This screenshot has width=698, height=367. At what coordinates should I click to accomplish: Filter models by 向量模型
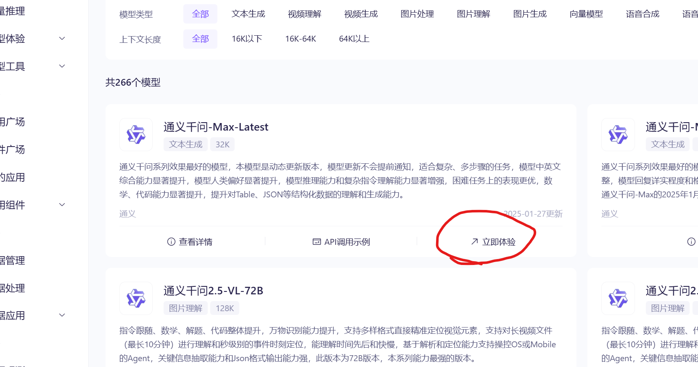coord(586,14)
